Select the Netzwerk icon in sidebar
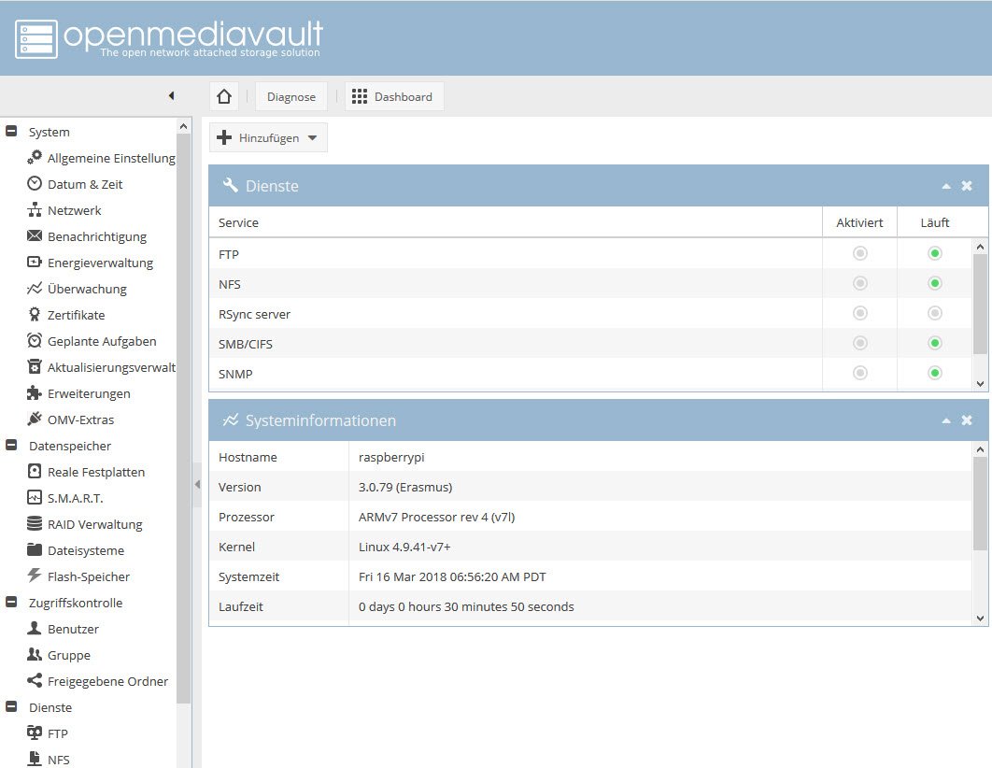 click(x=35, y=210)
